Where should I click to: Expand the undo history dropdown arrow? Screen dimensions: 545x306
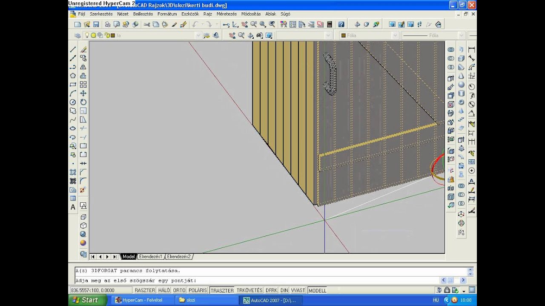point(203,25)
